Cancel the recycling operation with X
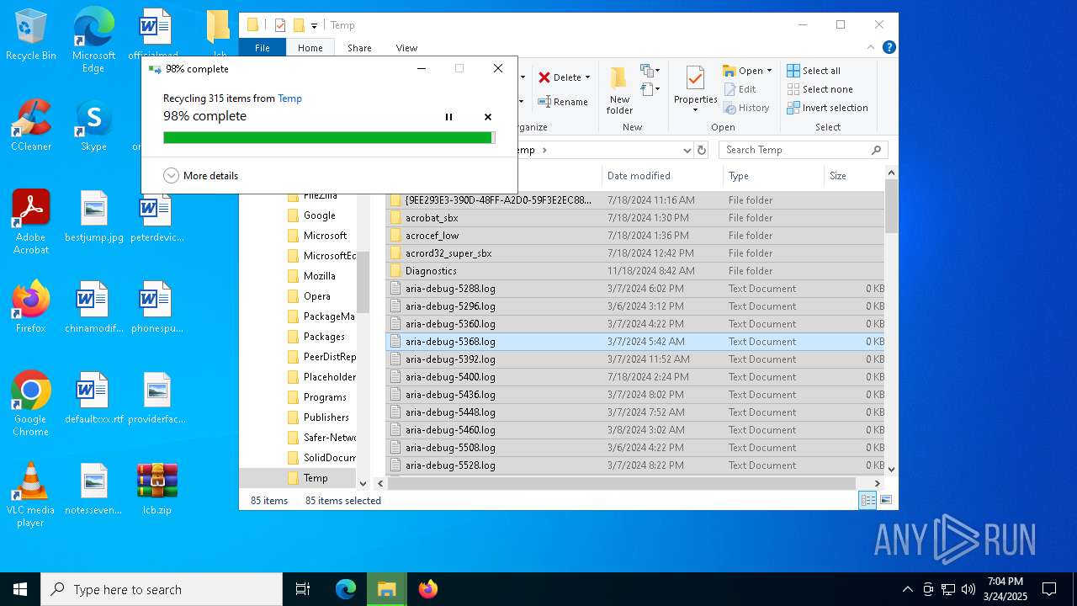The width and height of the screenshot is (1077, 606). (x=487, y=117)
